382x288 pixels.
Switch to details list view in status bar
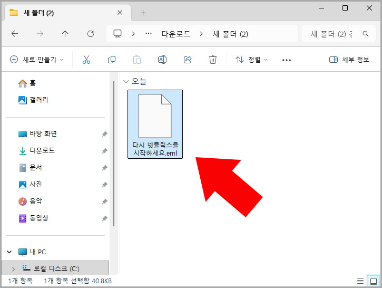pyautogui.click(x=360, y=281)
